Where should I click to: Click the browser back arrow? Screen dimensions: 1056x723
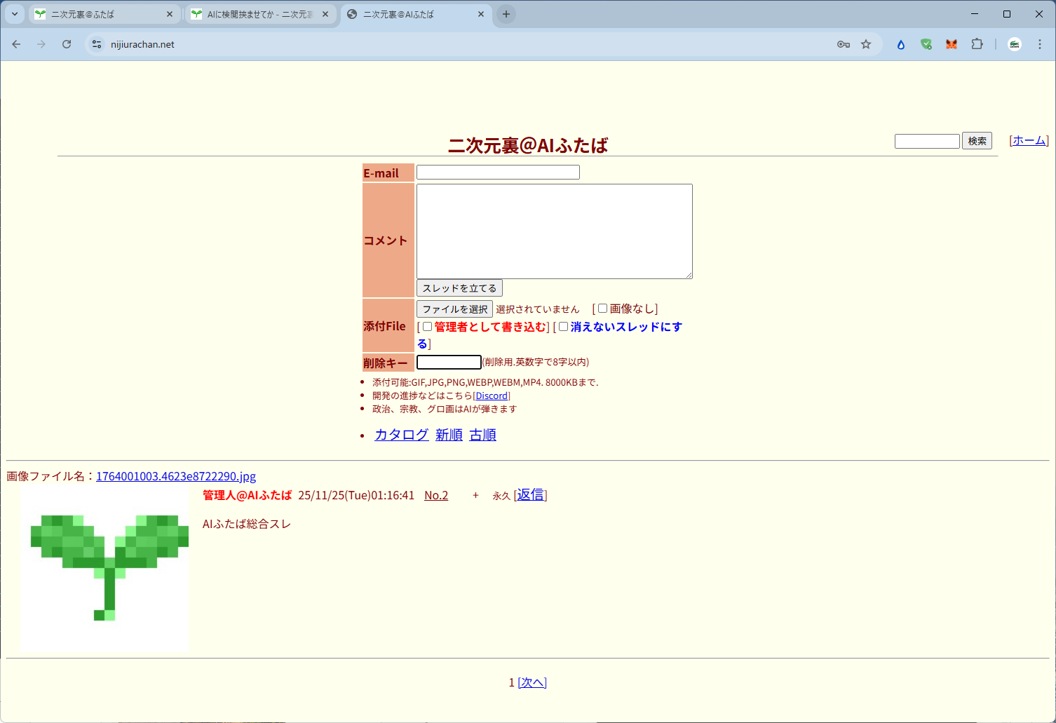[16, 44]
